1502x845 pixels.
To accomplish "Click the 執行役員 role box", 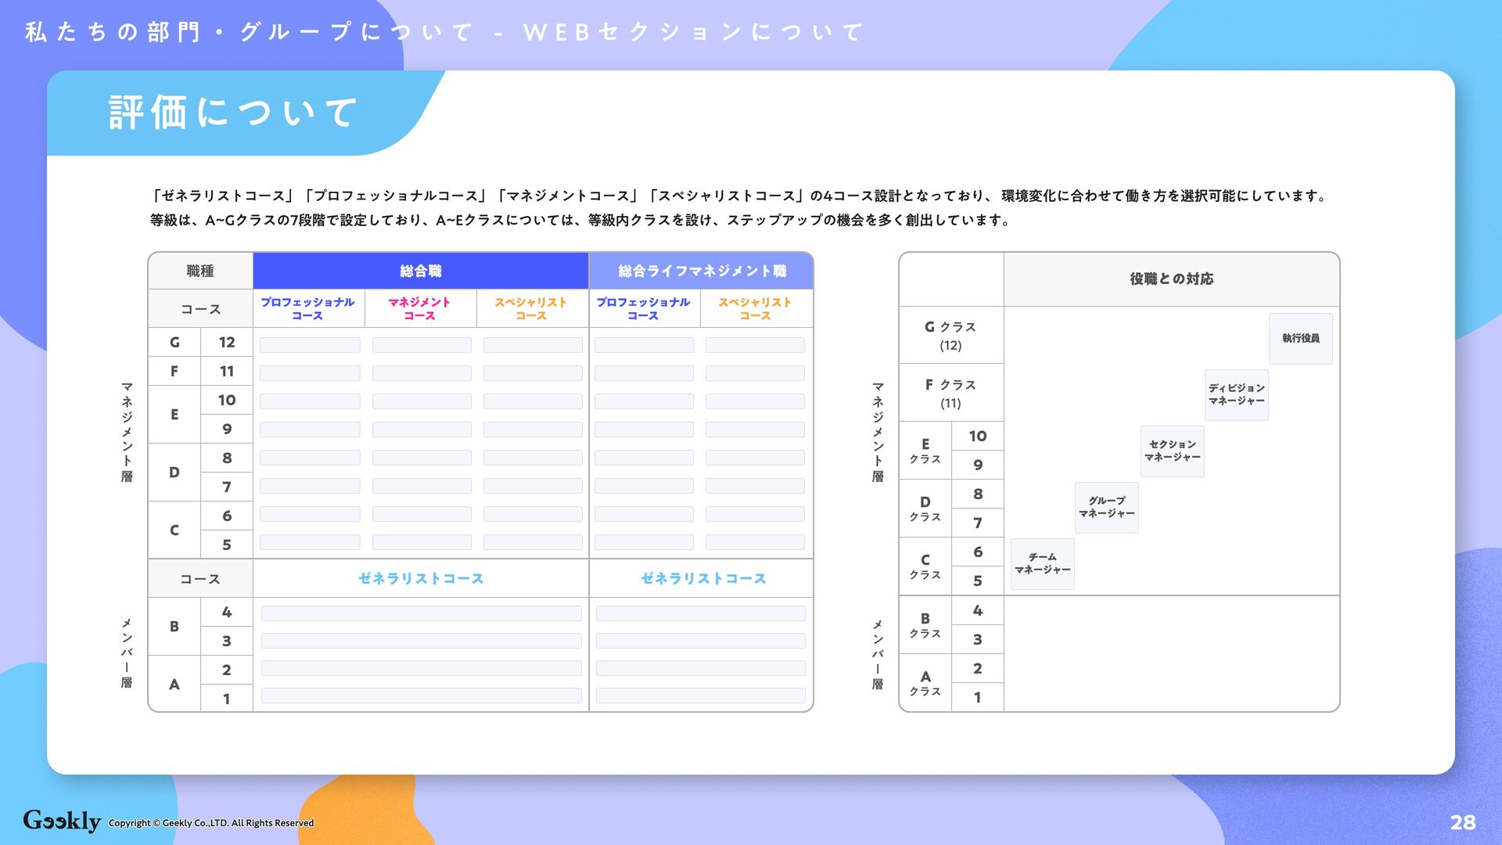I will [x=1300, y=338].
